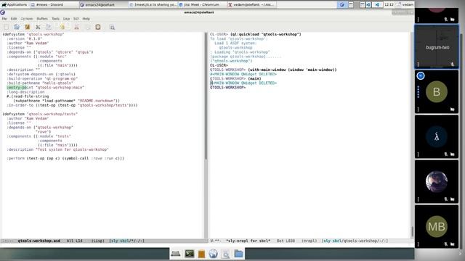Open the Tools menu in Emacs
The height and width of the screenshot is (261, 465).
(55, 19)
